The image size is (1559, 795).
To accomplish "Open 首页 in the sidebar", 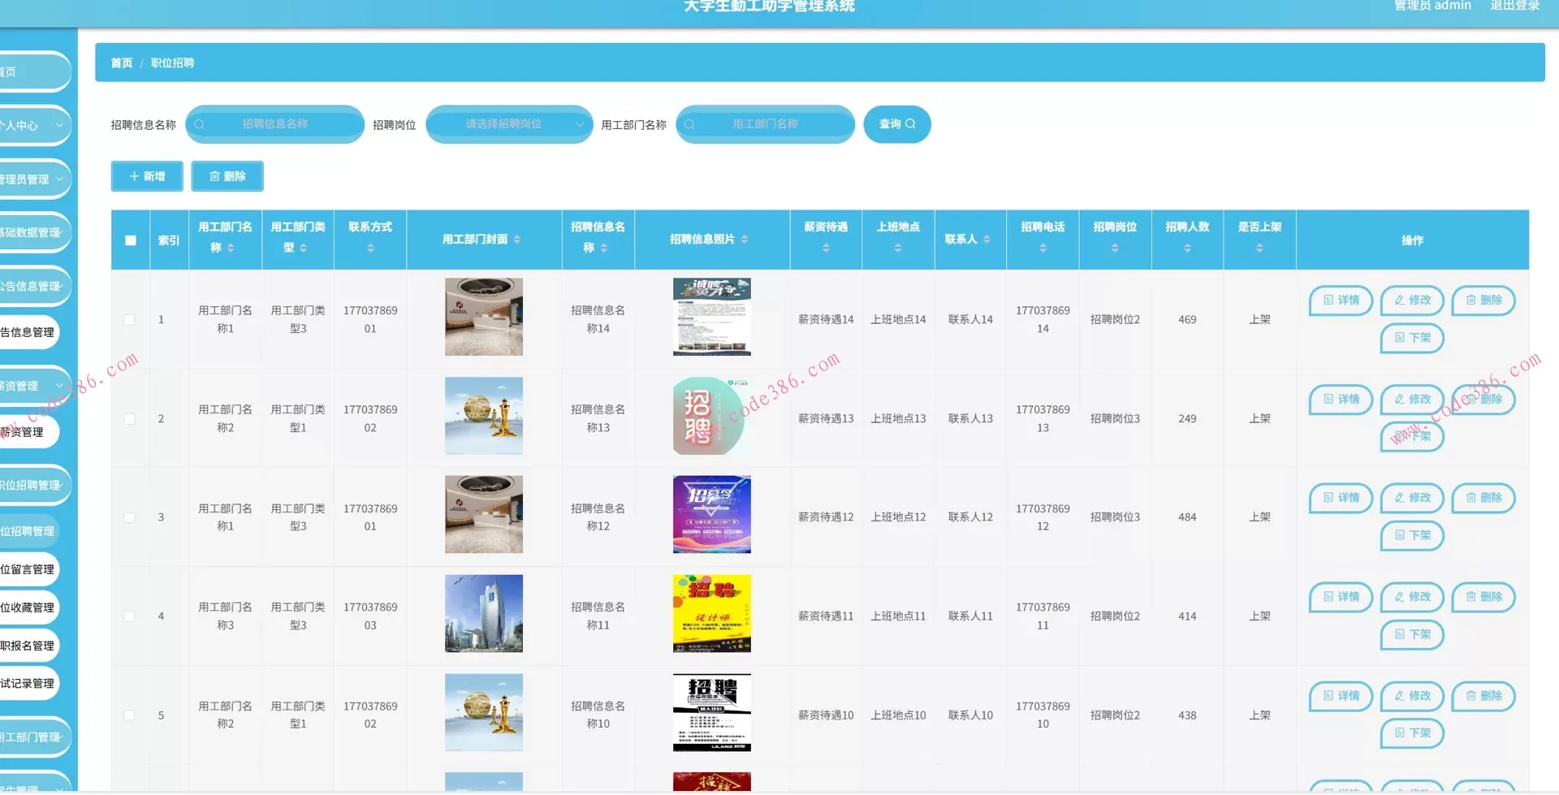I will coord(34,72).
